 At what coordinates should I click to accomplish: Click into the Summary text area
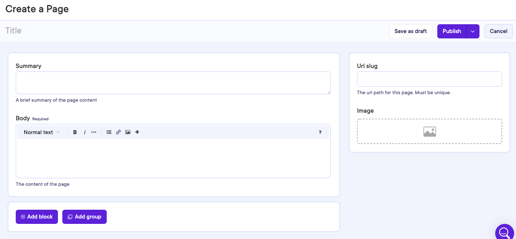pos(173,83)
